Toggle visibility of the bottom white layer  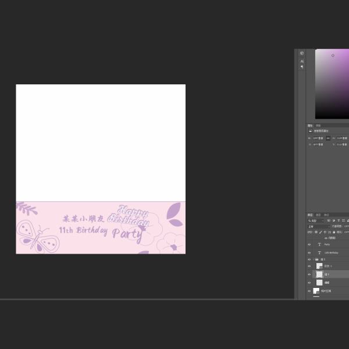[x=309, y=290]
